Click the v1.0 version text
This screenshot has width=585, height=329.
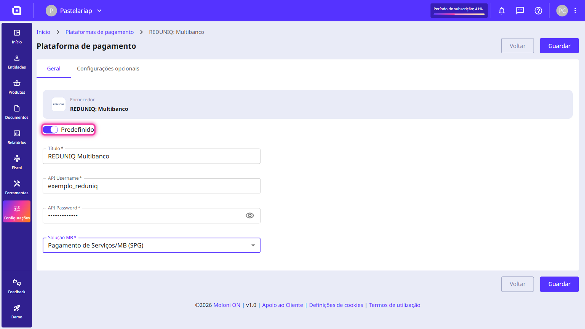(251, 305)
